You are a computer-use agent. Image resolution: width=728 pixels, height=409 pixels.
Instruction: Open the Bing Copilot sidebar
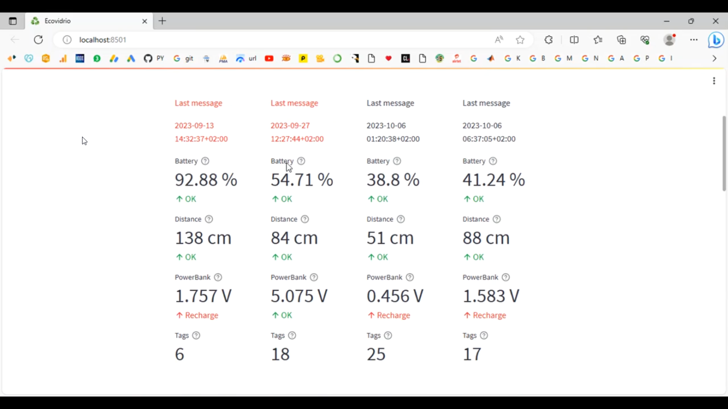pyautogui.click(x=716, y=40)
